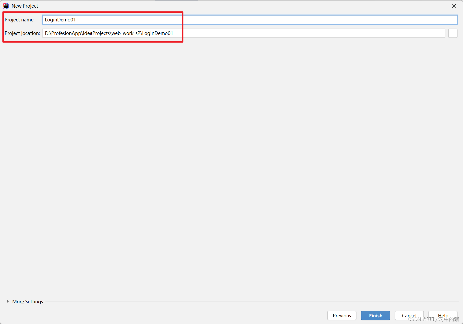The height and width of the screenshot is (324, 463).
Task: Click the More Settings label text
Action: click(x=28, y=302)
